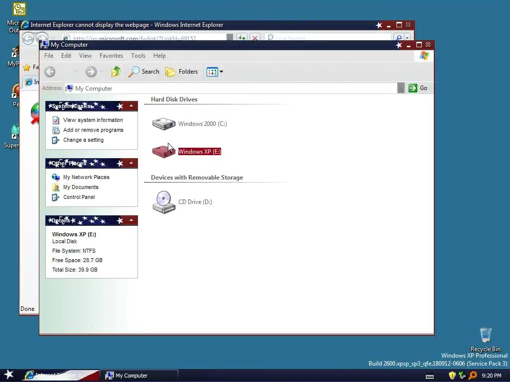Open the Views dropdown button
510x382 pixels.
[x=215, y=72]
